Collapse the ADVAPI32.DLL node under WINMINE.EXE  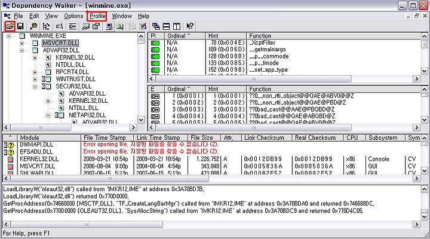(22, 51)
